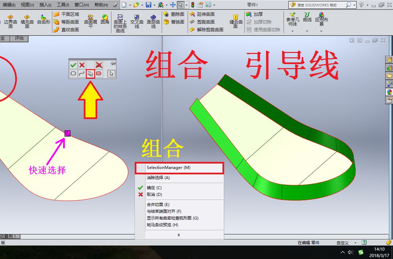Select the 平面区域 surface tool

(72, 14)
